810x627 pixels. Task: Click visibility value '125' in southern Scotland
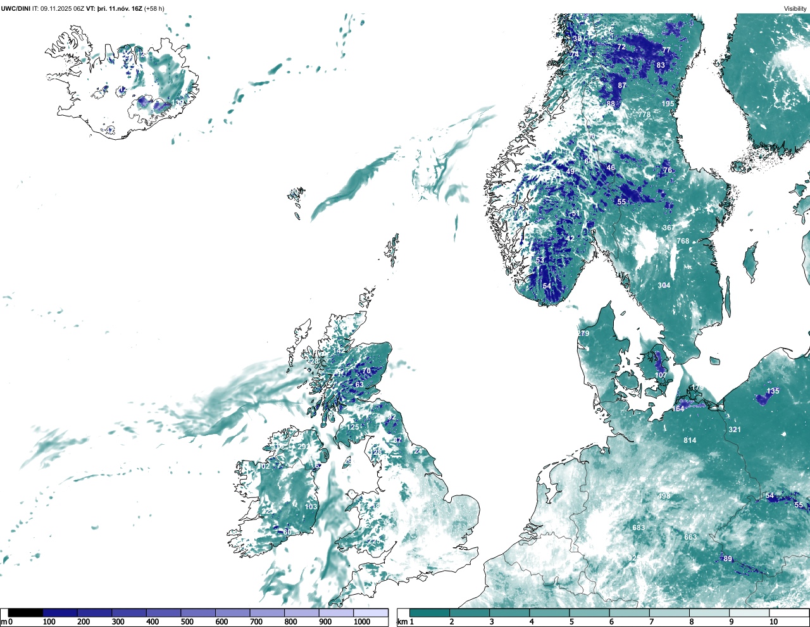coord(352,427)
